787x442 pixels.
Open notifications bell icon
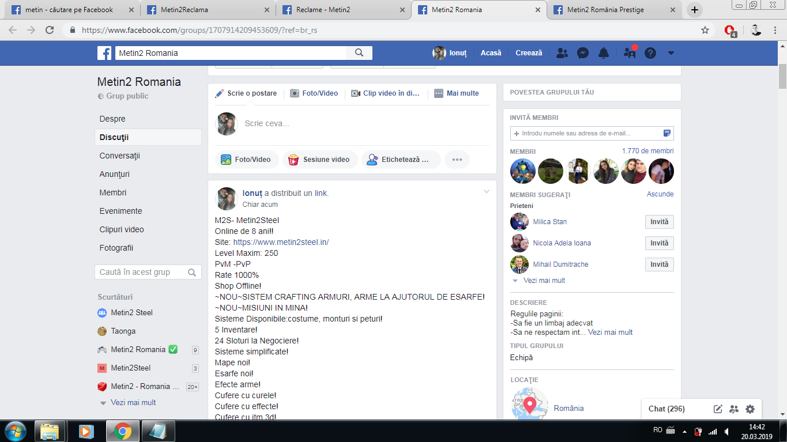pos(604,53)
